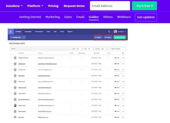
Task: Switch to the Guides tab
Action: point(93,17)
